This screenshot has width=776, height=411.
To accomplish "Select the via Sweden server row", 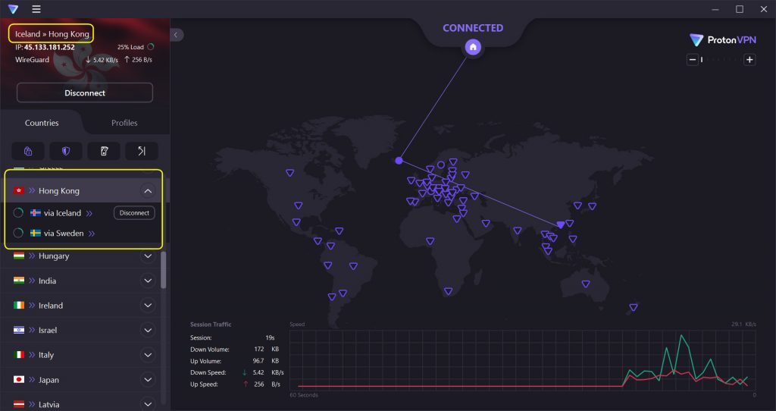I will [80, 234].
